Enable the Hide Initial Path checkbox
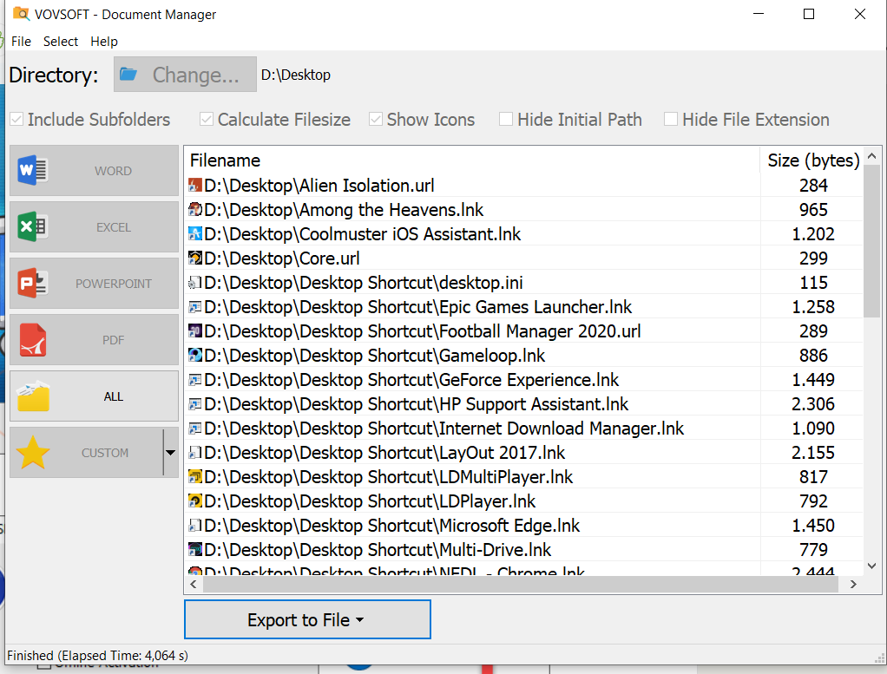Screen dimensions: 887x674 pos(506,120)
